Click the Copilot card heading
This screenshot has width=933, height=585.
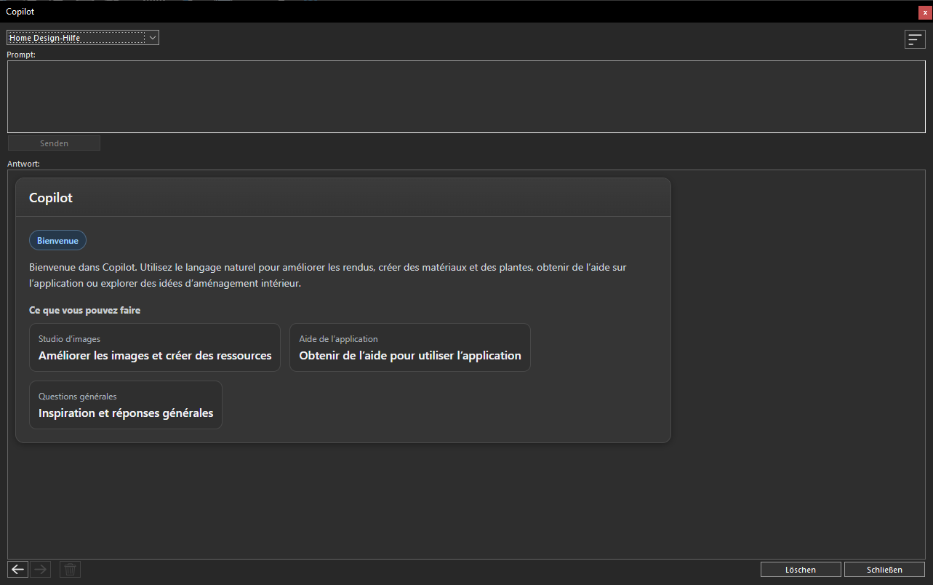(51, 198)
